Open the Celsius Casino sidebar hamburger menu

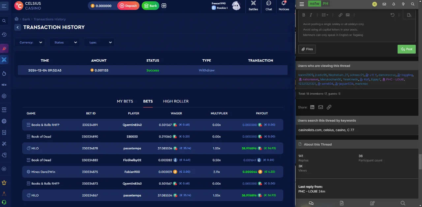pyautogui.click(x=4, y=6)
